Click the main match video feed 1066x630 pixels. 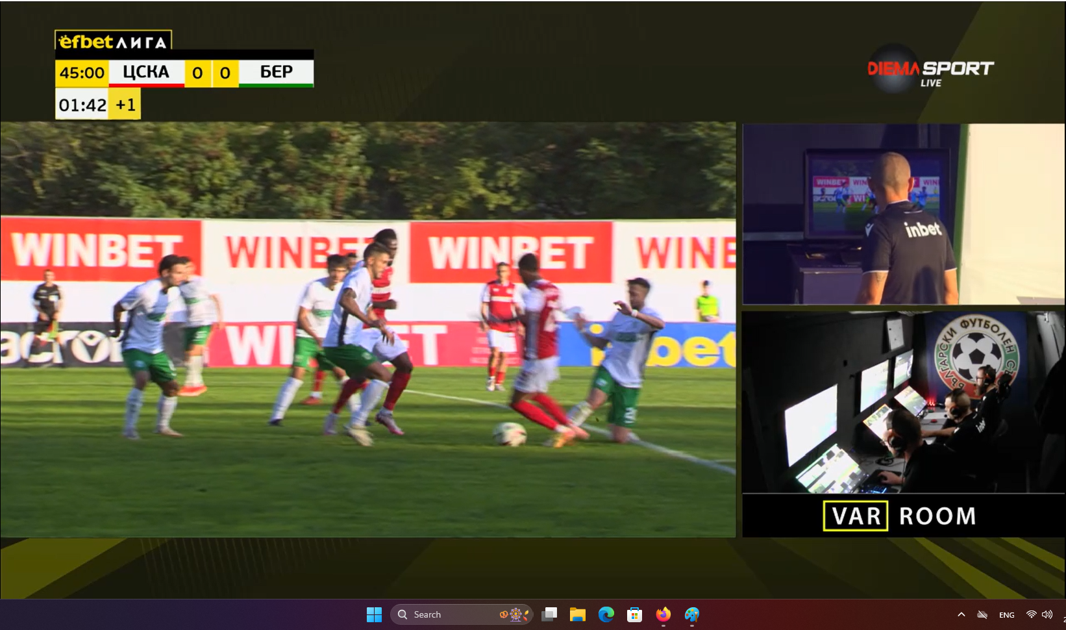click(368, 330)
